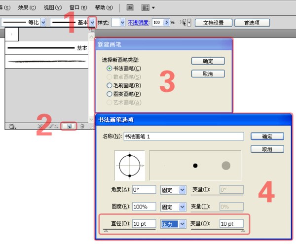Image resolution: width=296 pixels, height=244 pixels.
Task: Click the black dot in brush preview
Action: pos(195,166)
